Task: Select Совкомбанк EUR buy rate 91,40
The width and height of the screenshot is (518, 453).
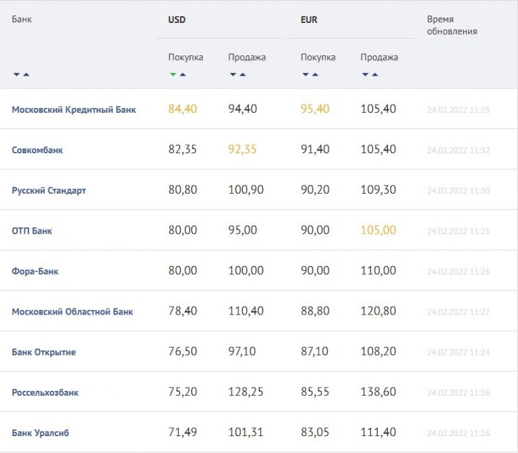Action: coord(315,149)
